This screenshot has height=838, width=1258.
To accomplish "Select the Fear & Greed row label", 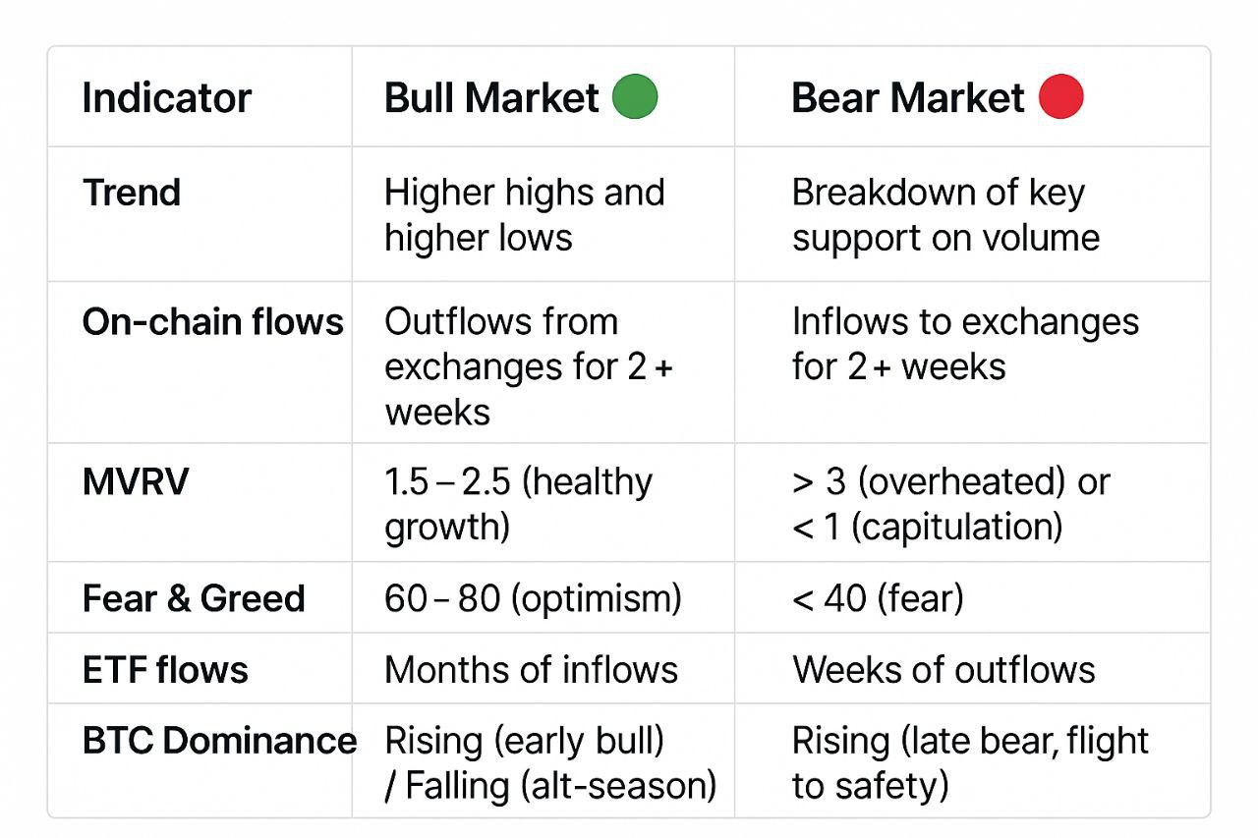I will 194,598.
